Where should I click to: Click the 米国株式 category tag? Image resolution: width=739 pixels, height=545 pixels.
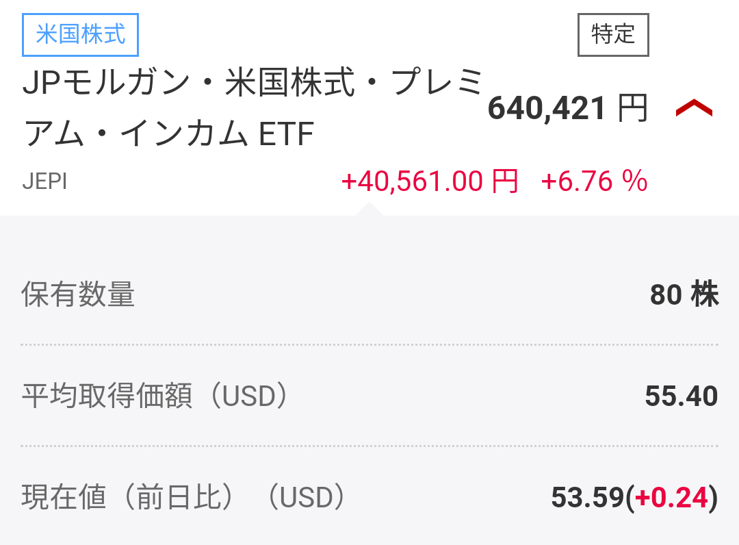click(x=81, y=34)
